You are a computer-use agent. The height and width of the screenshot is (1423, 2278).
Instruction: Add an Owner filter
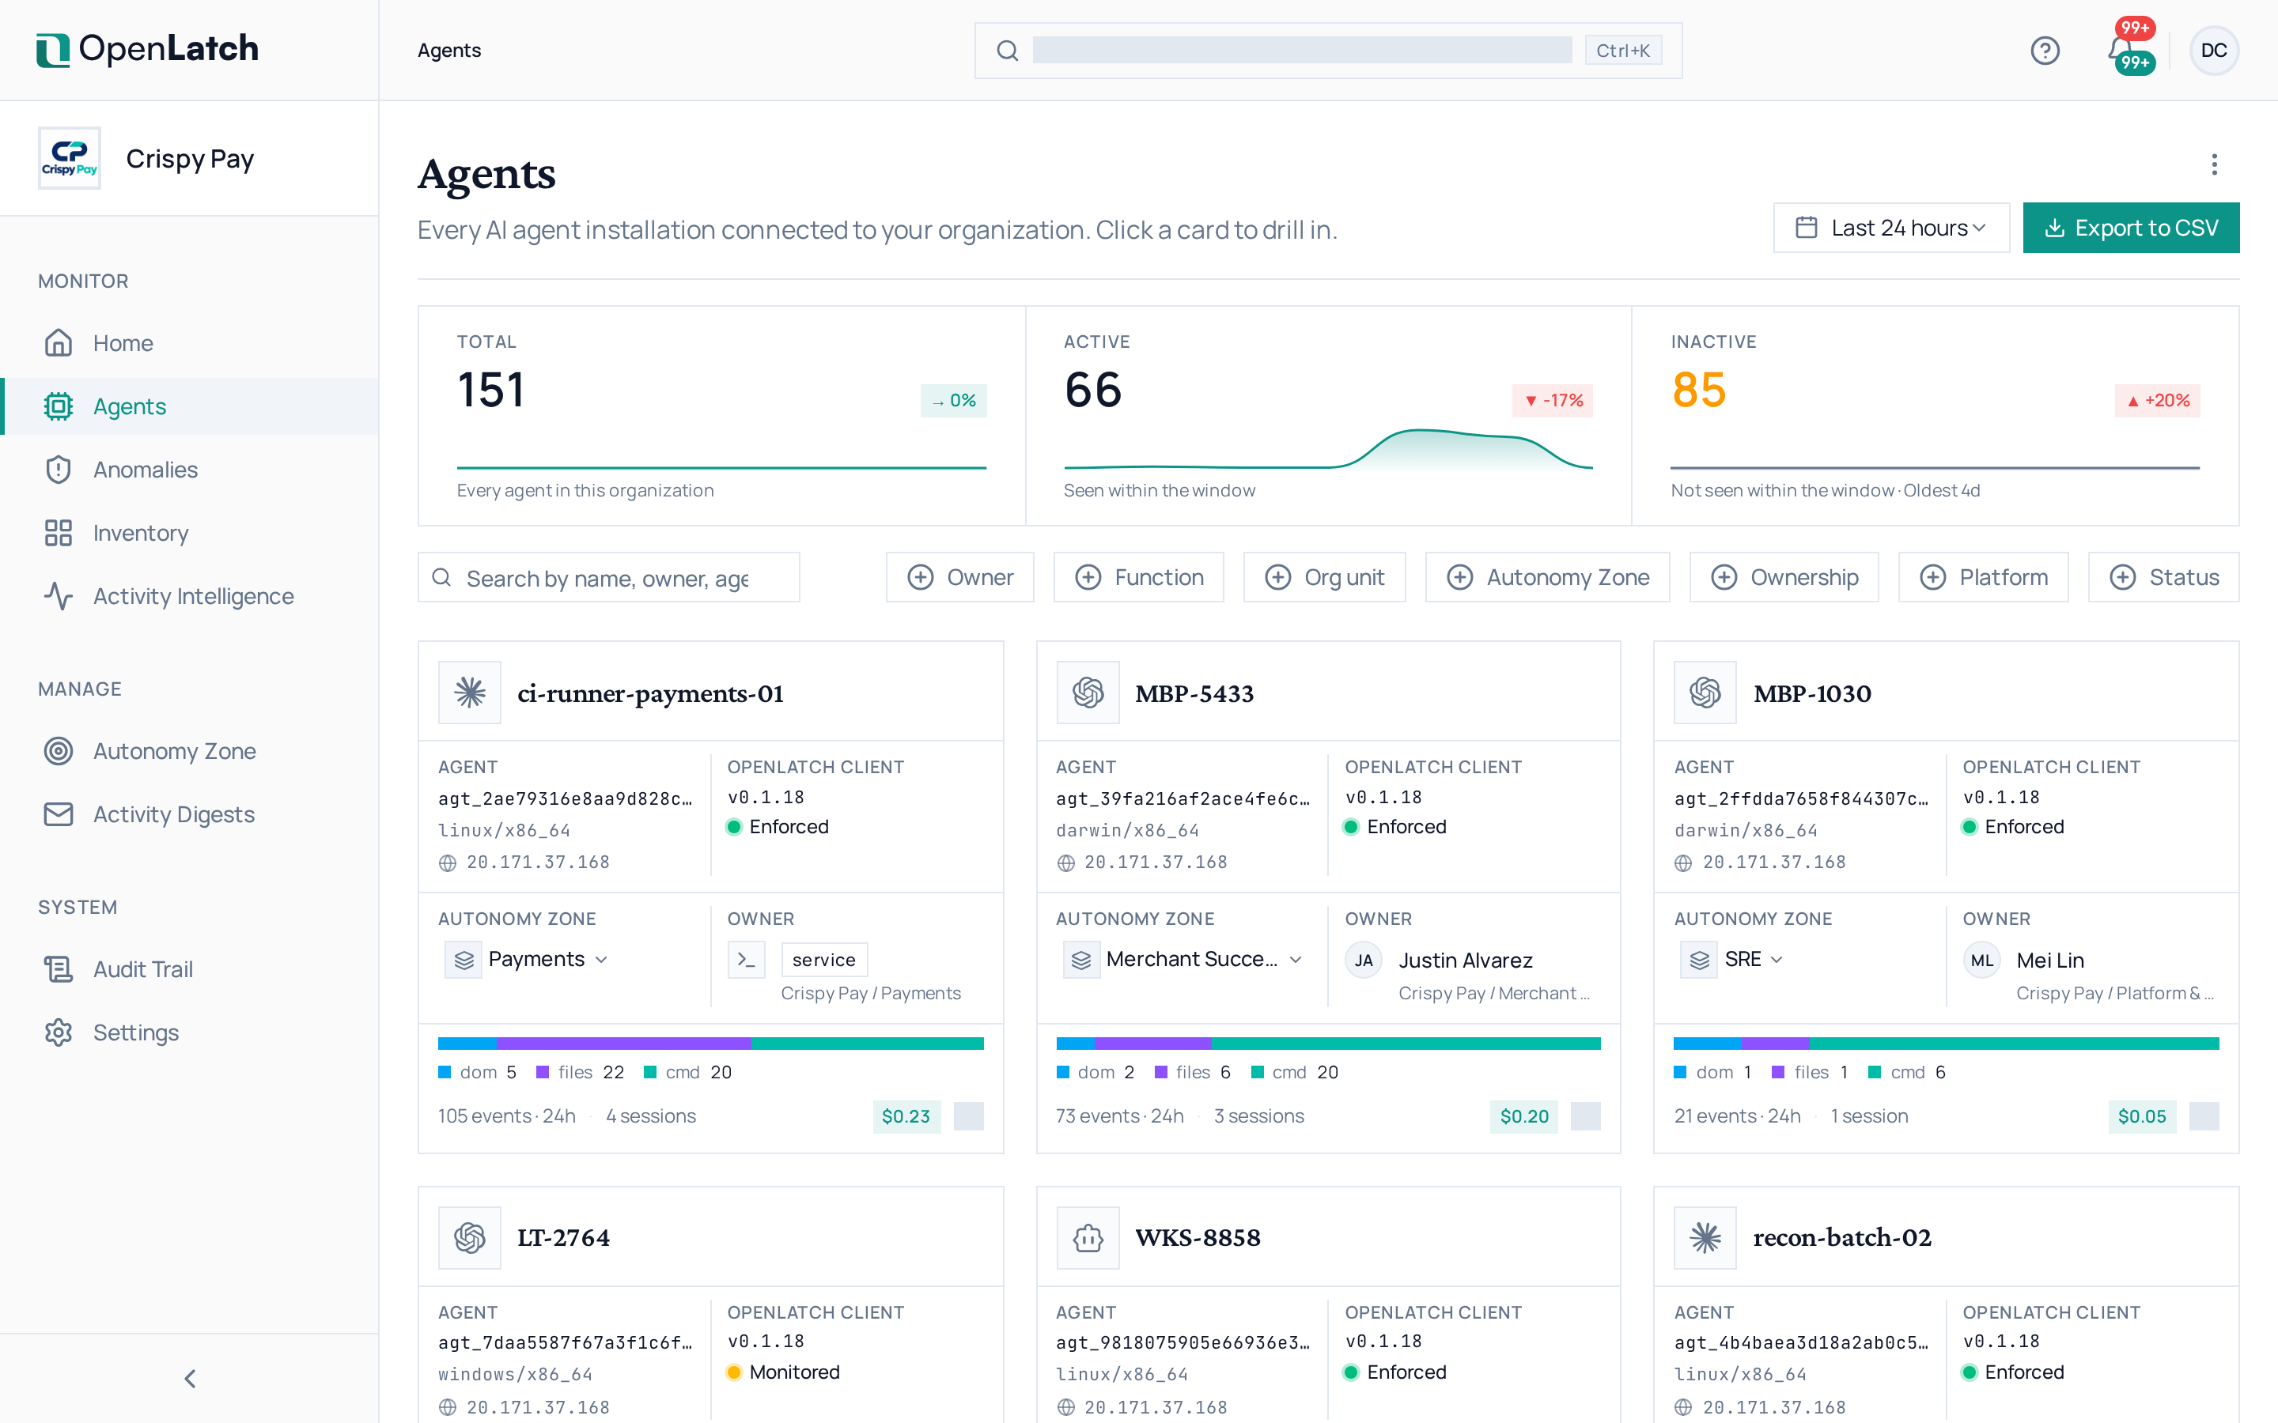point(959,577)
